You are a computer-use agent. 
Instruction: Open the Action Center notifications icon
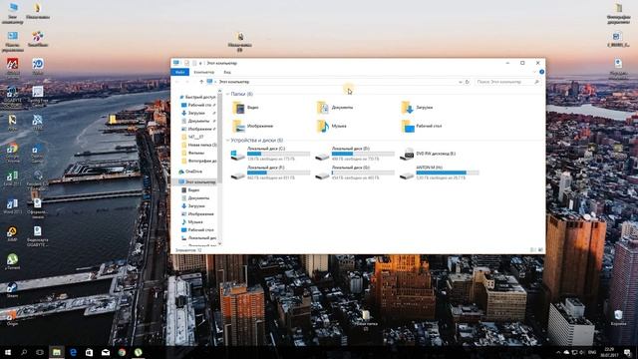[627, 352]
